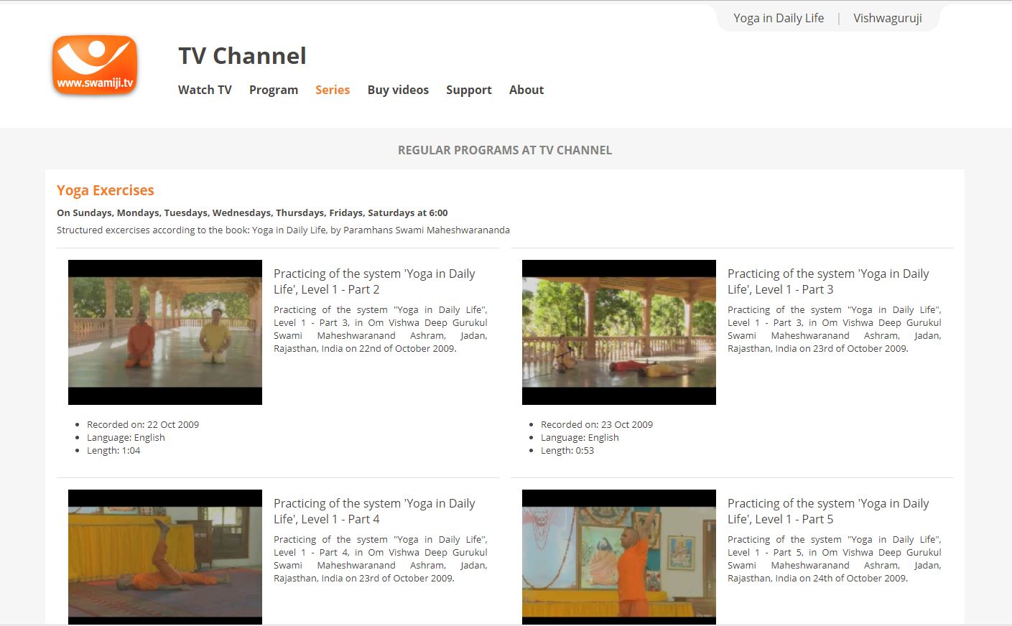Click the Part 2 video thumbnail
Viewport: 1012px width, 626px height.
(x=164, y=332)
